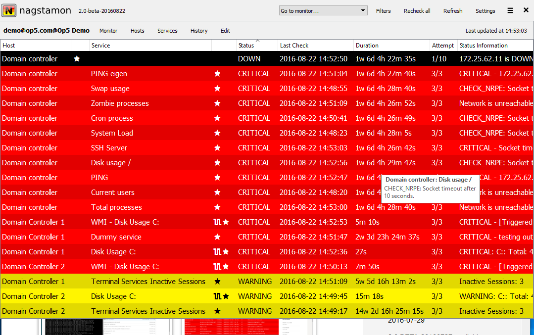Open the Services menu for Op5 Demo

click(x=167, y=31)
